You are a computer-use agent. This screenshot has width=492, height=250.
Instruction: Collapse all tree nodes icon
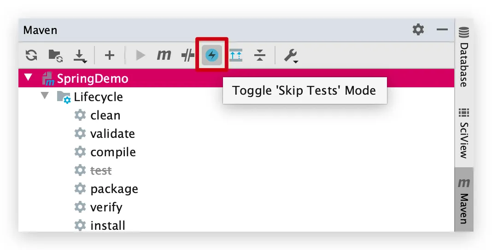260,56
